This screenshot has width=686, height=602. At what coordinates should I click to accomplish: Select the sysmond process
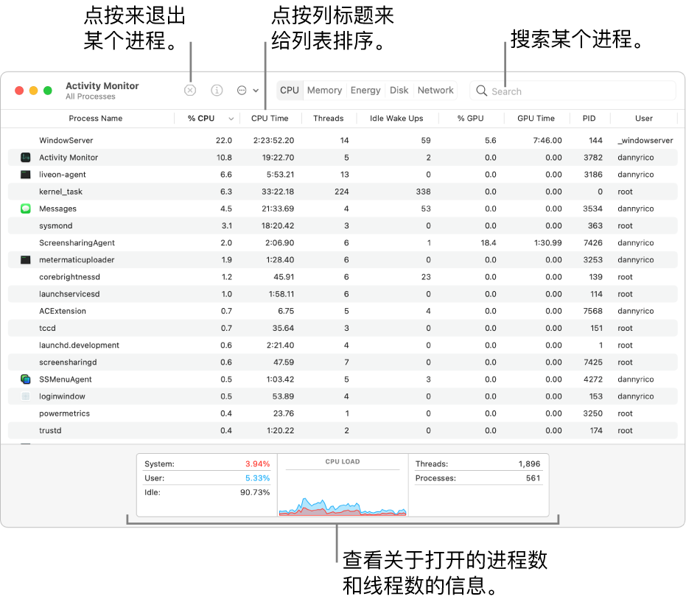coord(343,225)
